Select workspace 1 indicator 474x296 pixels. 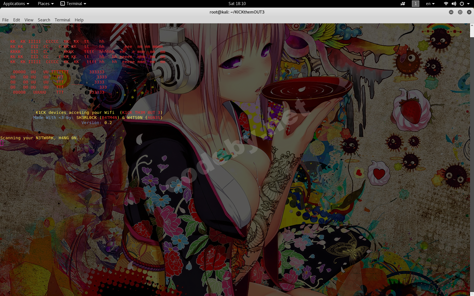[415, 4]
